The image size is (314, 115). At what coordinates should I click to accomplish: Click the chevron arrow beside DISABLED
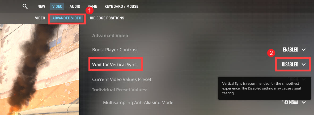tap(304, 65)
